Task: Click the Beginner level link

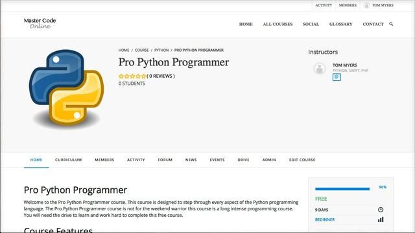Action: point(325,220)
